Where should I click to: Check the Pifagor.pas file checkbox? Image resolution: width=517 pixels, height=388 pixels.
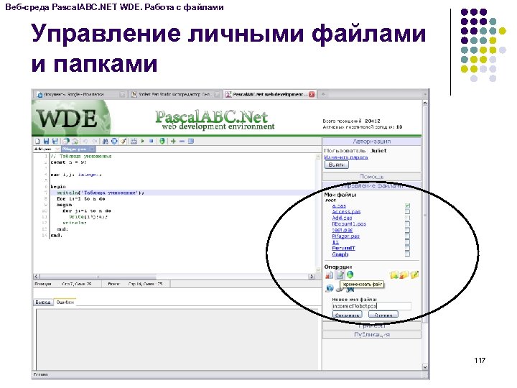click(408, 236)
